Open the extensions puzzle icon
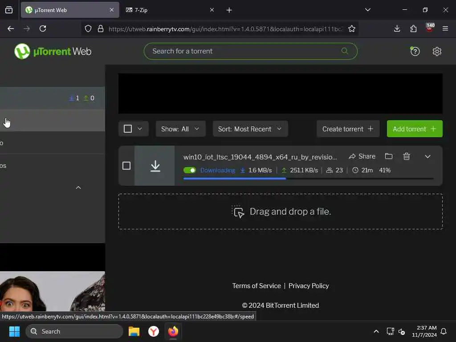 click(413, 28)
